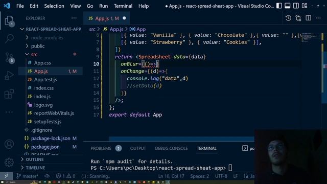Open errors and warnings count in status bar
327x184 pixels.
[x=65, y=176]
